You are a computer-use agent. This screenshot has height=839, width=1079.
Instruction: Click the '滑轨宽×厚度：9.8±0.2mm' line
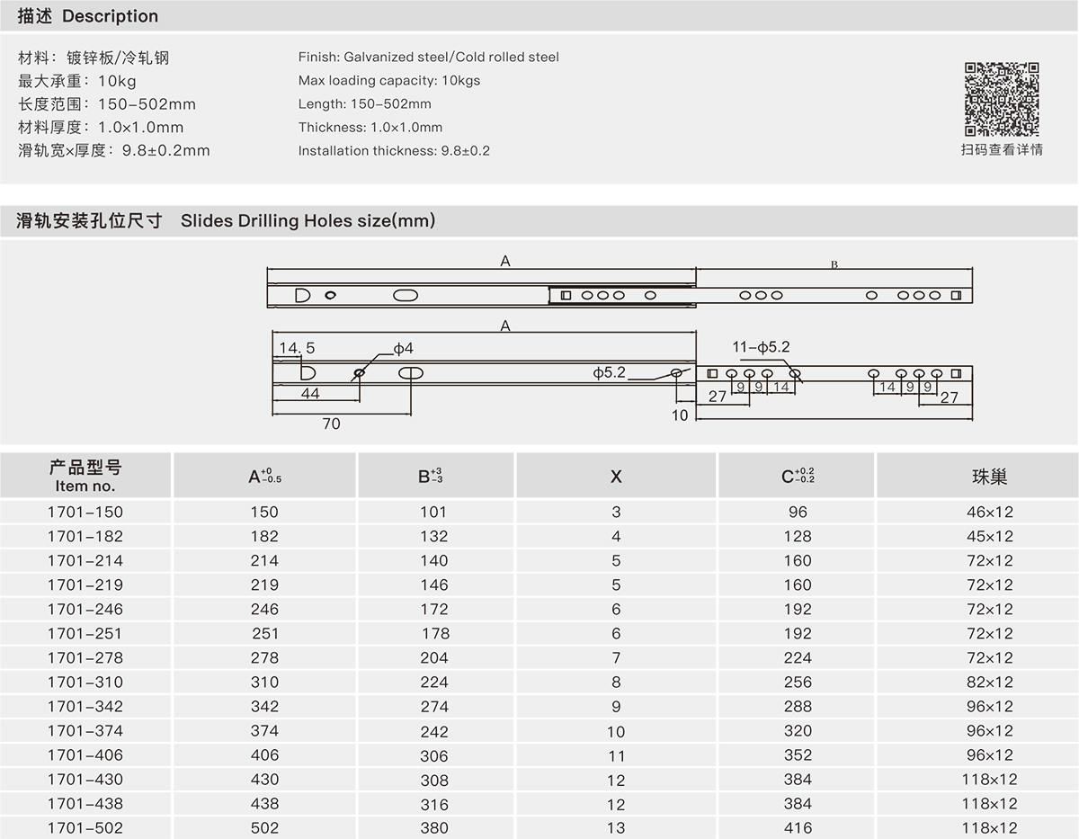click(x=114, y=151)
